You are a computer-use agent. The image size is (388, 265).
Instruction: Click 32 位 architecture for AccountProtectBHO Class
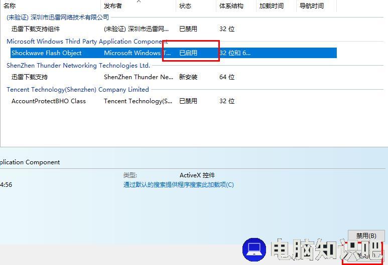pos(227,101)
